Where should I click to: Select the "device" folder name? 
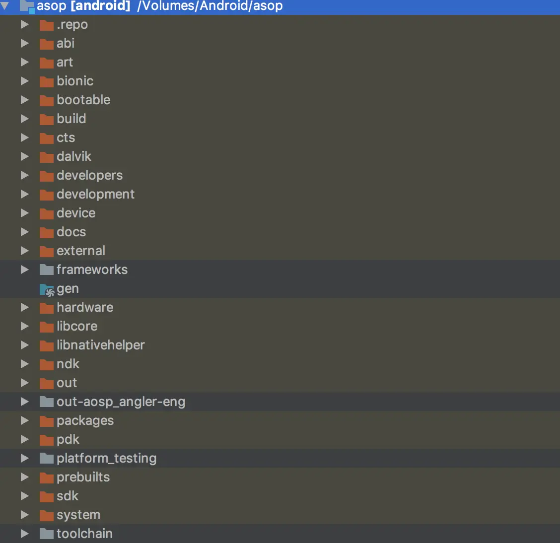click(76, 213)
